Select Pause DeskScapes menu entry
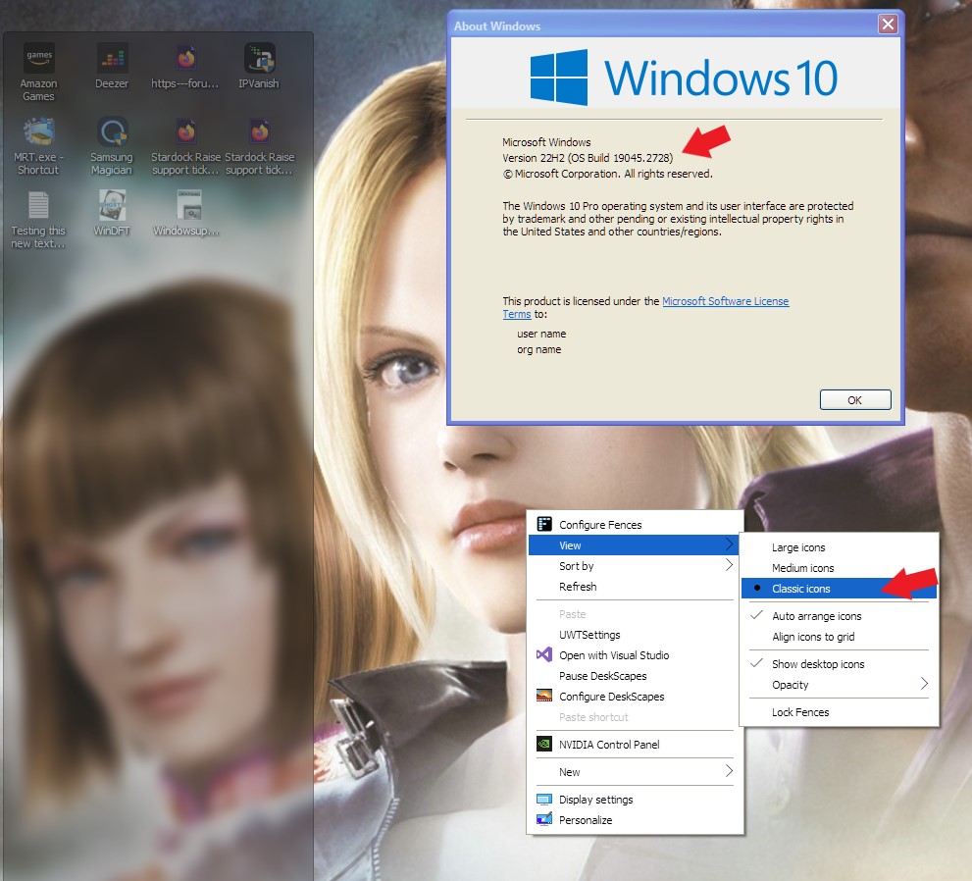Image resolution: width=972 pixels, height=881 pixels. (635, 676)
